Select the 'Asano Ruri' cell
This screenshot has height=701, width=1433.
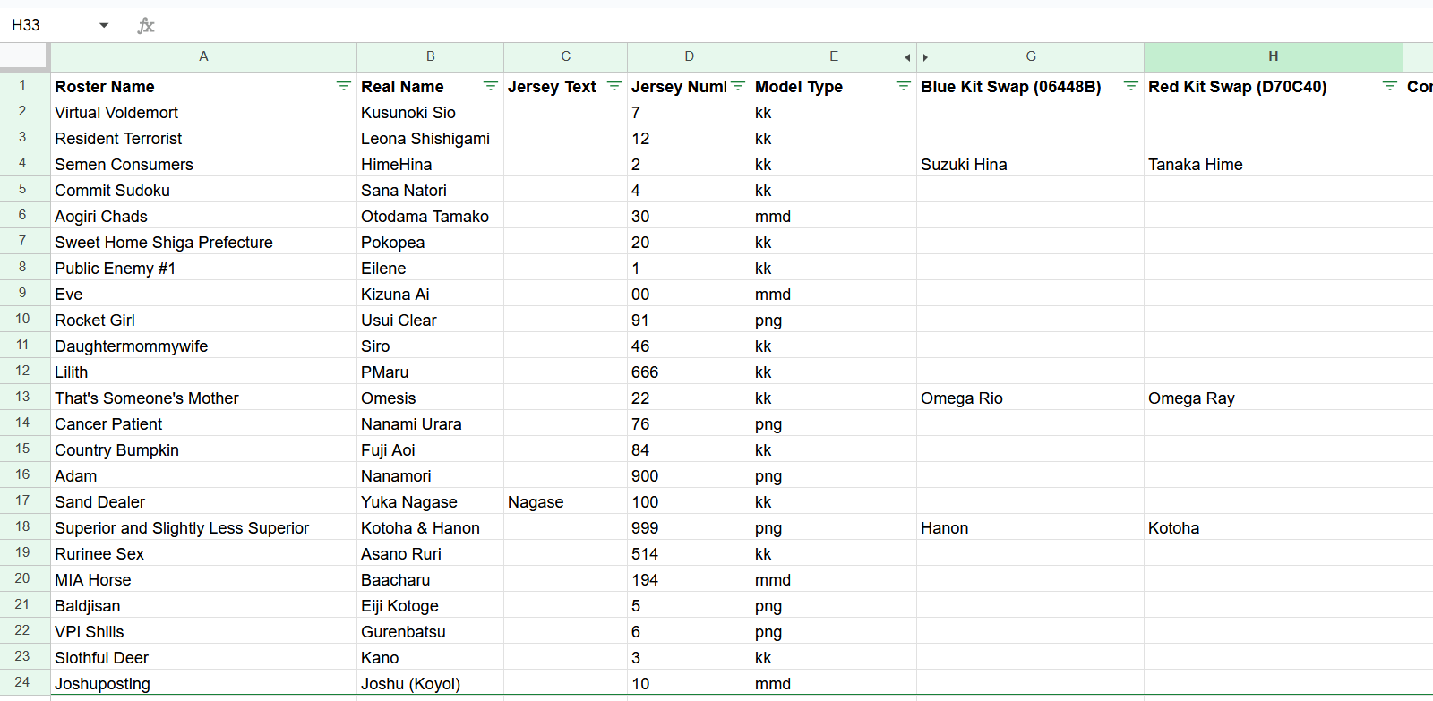click(x=431, y=553)
